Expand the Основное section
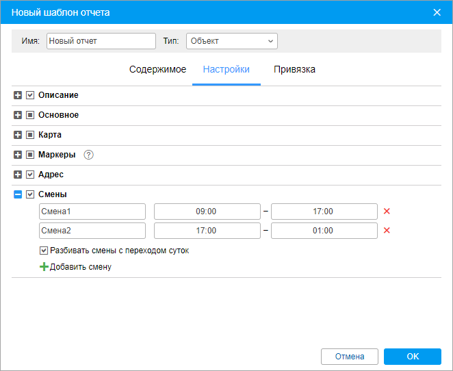The width and height of the screenshot is (453, 371). (18, 115)
